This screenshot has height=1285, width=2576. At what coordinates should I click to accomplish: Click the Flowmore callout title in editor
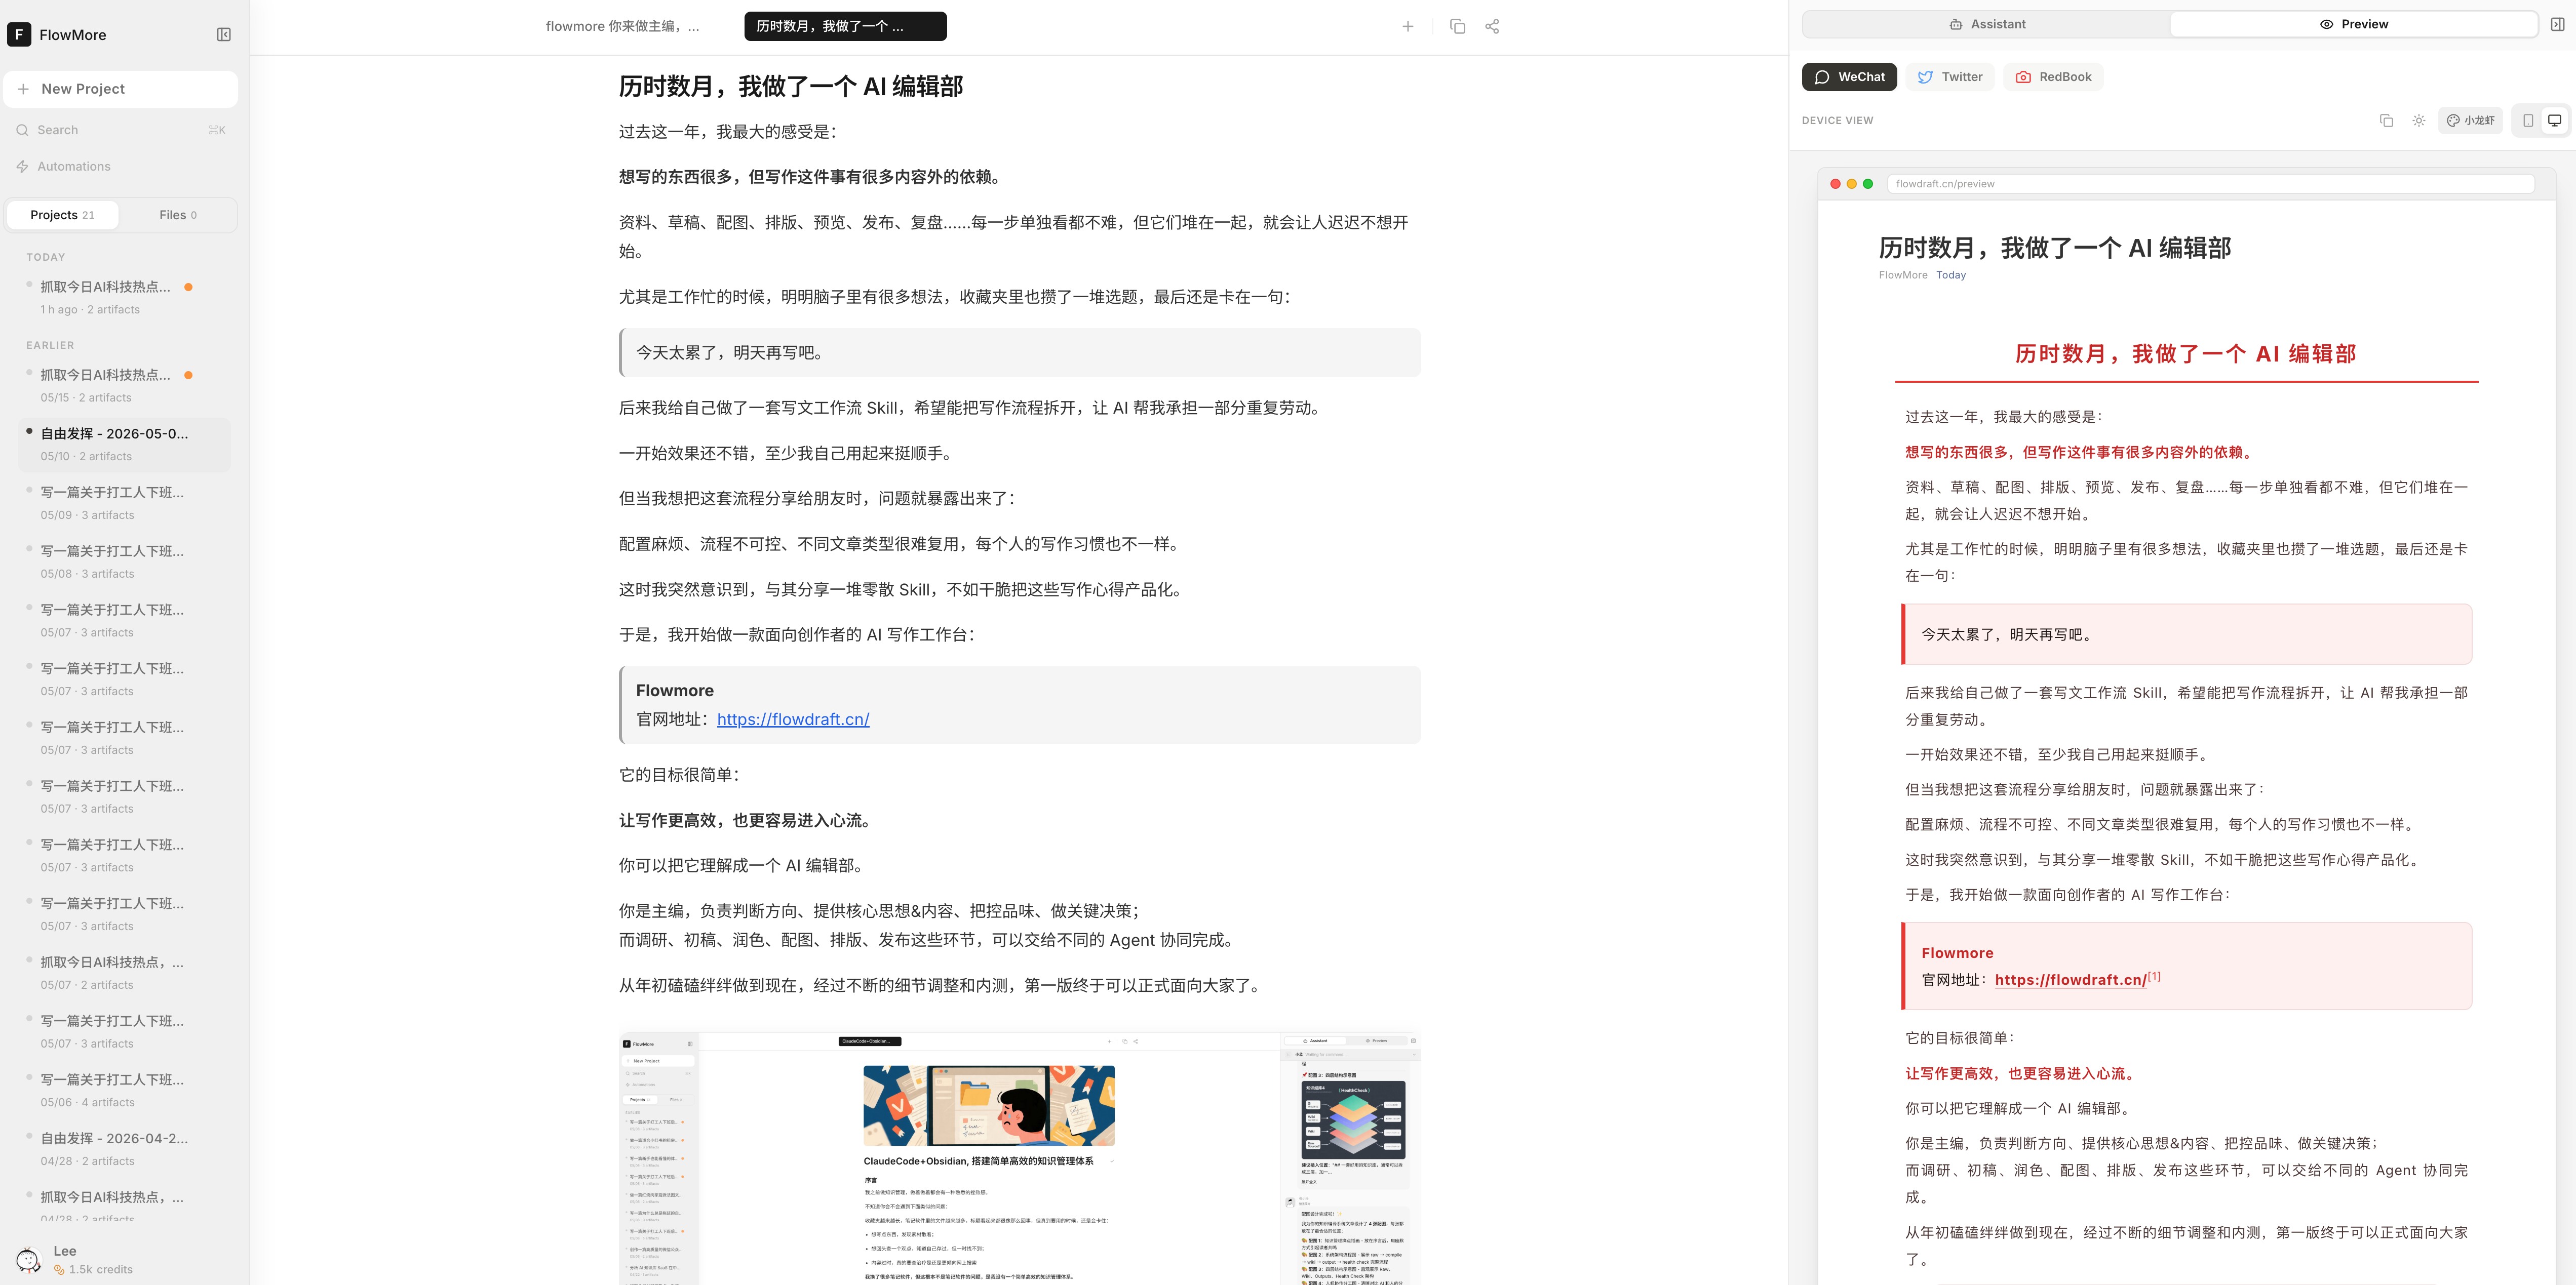pyautogui.click(x=675, y=691)
